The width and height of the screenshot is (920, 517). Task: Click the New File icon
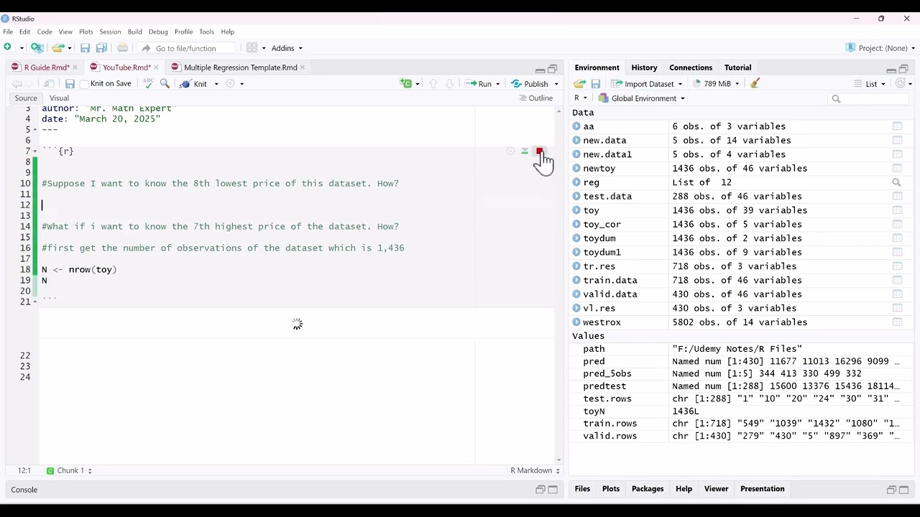coord(8,47)
